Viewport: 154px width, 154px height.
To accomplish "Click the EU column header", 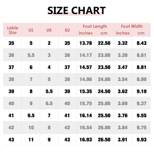I will pos(67,30).
